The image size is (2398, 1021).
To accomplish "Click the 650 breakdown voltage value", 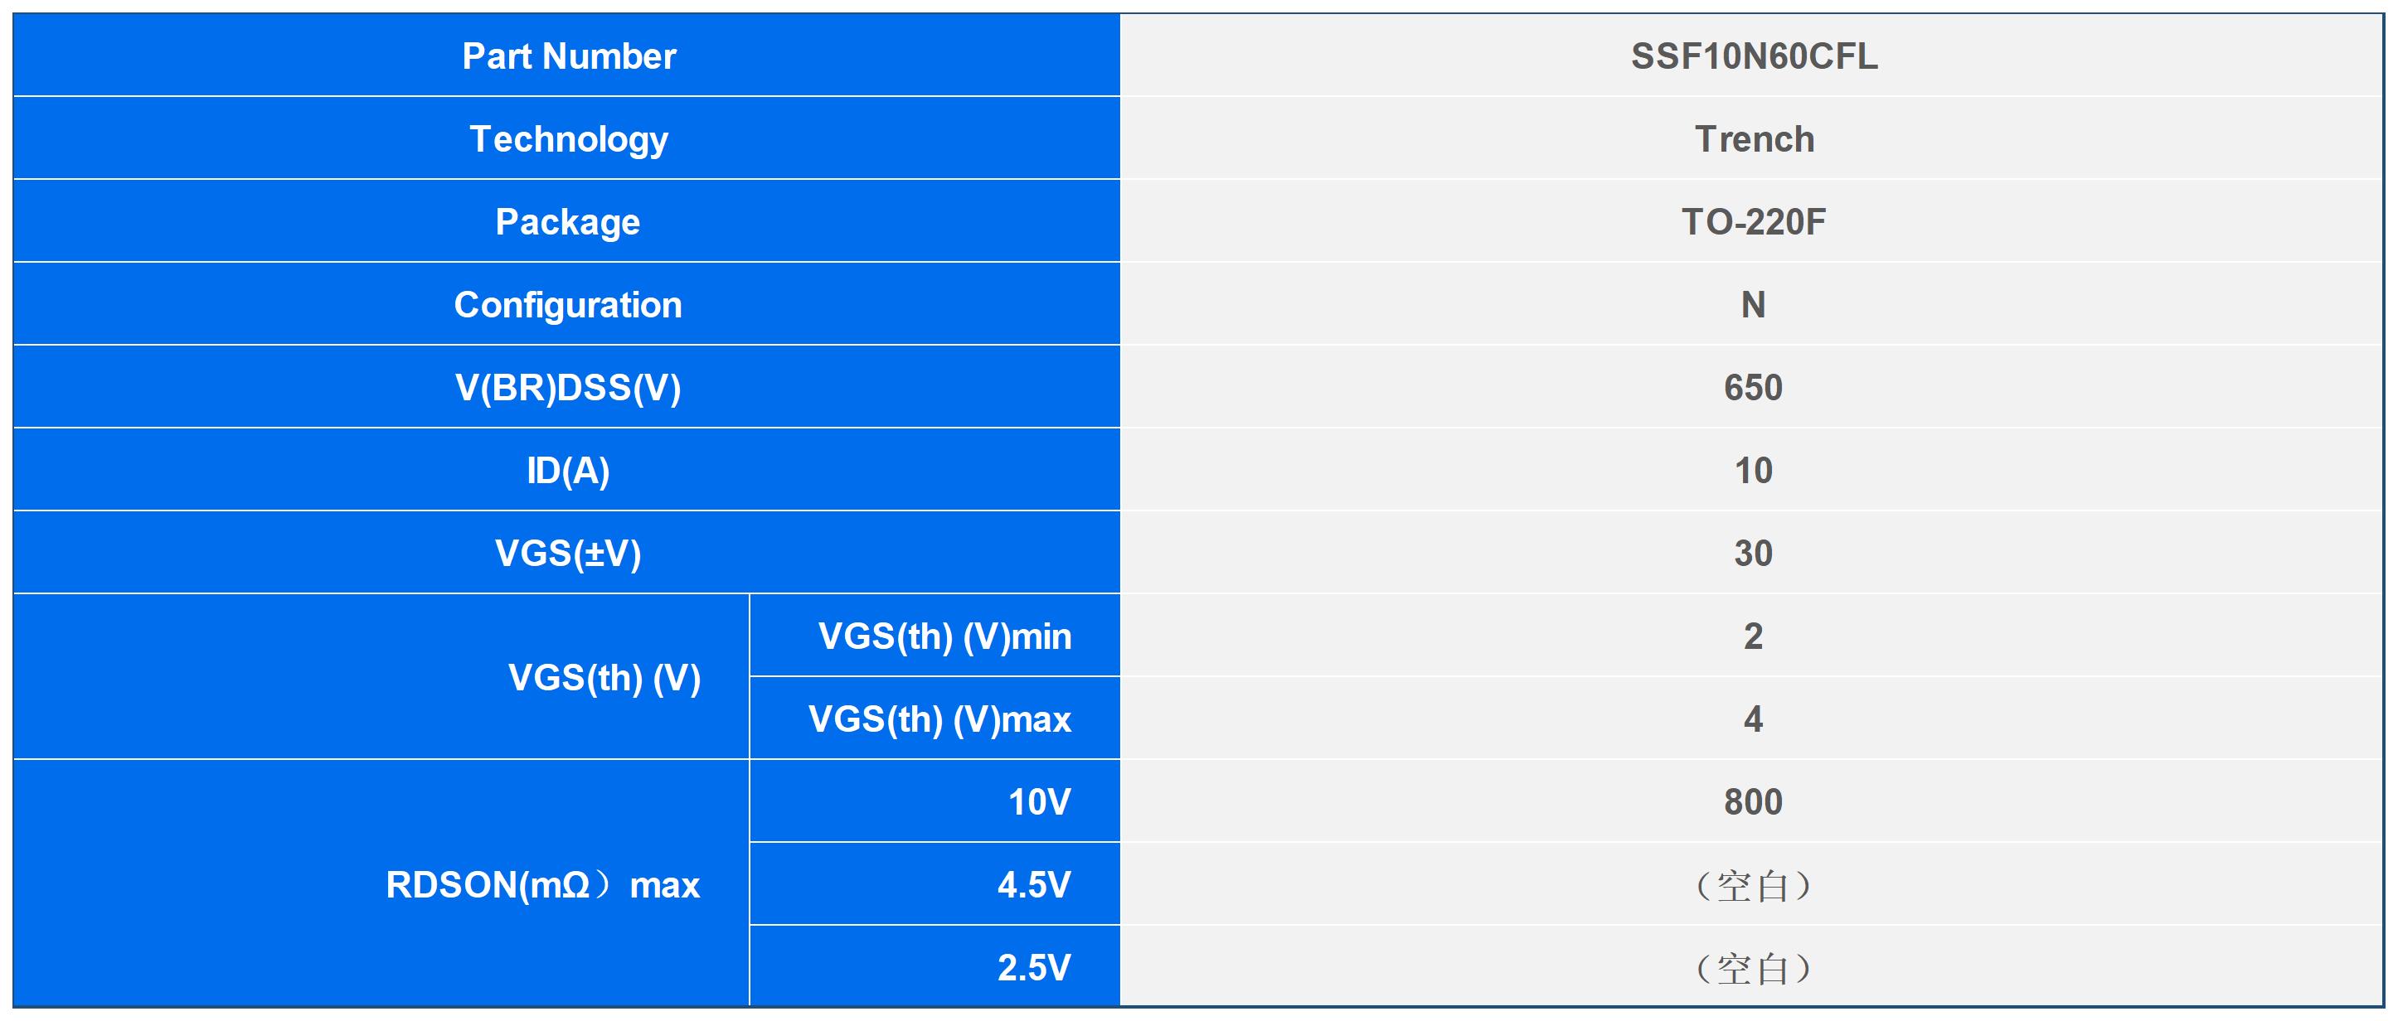I will (x=1753, y=387).
